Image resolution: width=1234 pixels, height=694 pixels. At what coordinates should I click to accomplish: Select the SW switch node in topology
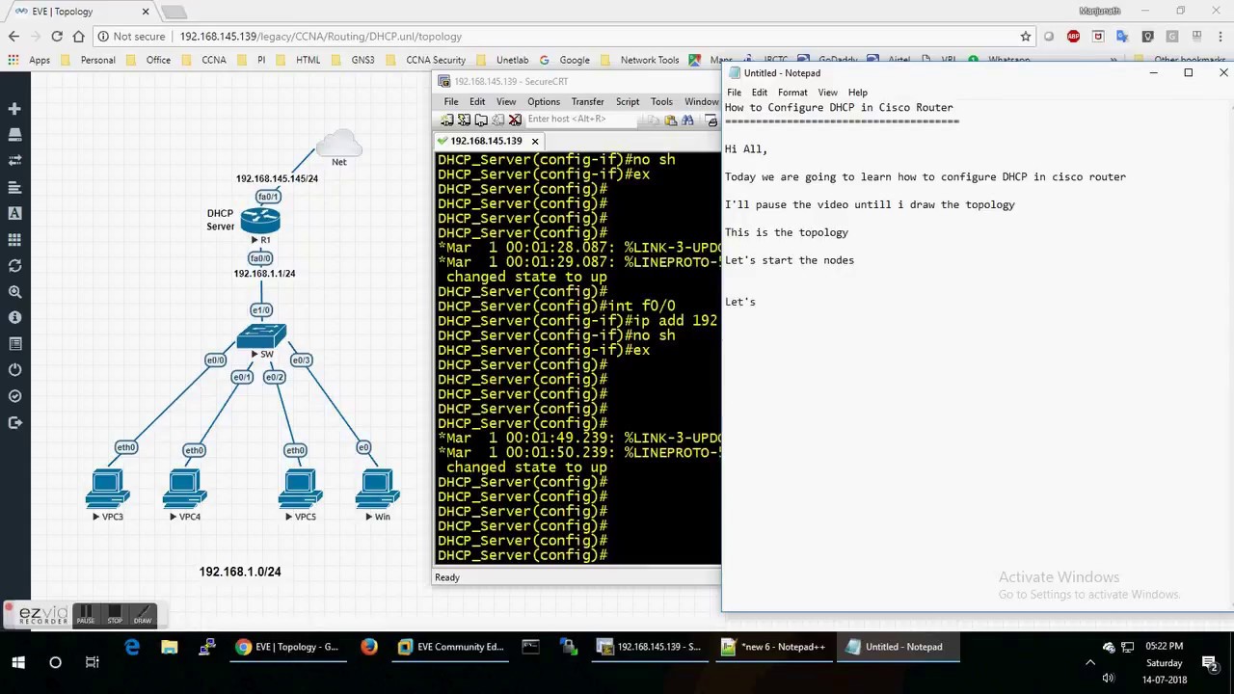click(261, 336)
